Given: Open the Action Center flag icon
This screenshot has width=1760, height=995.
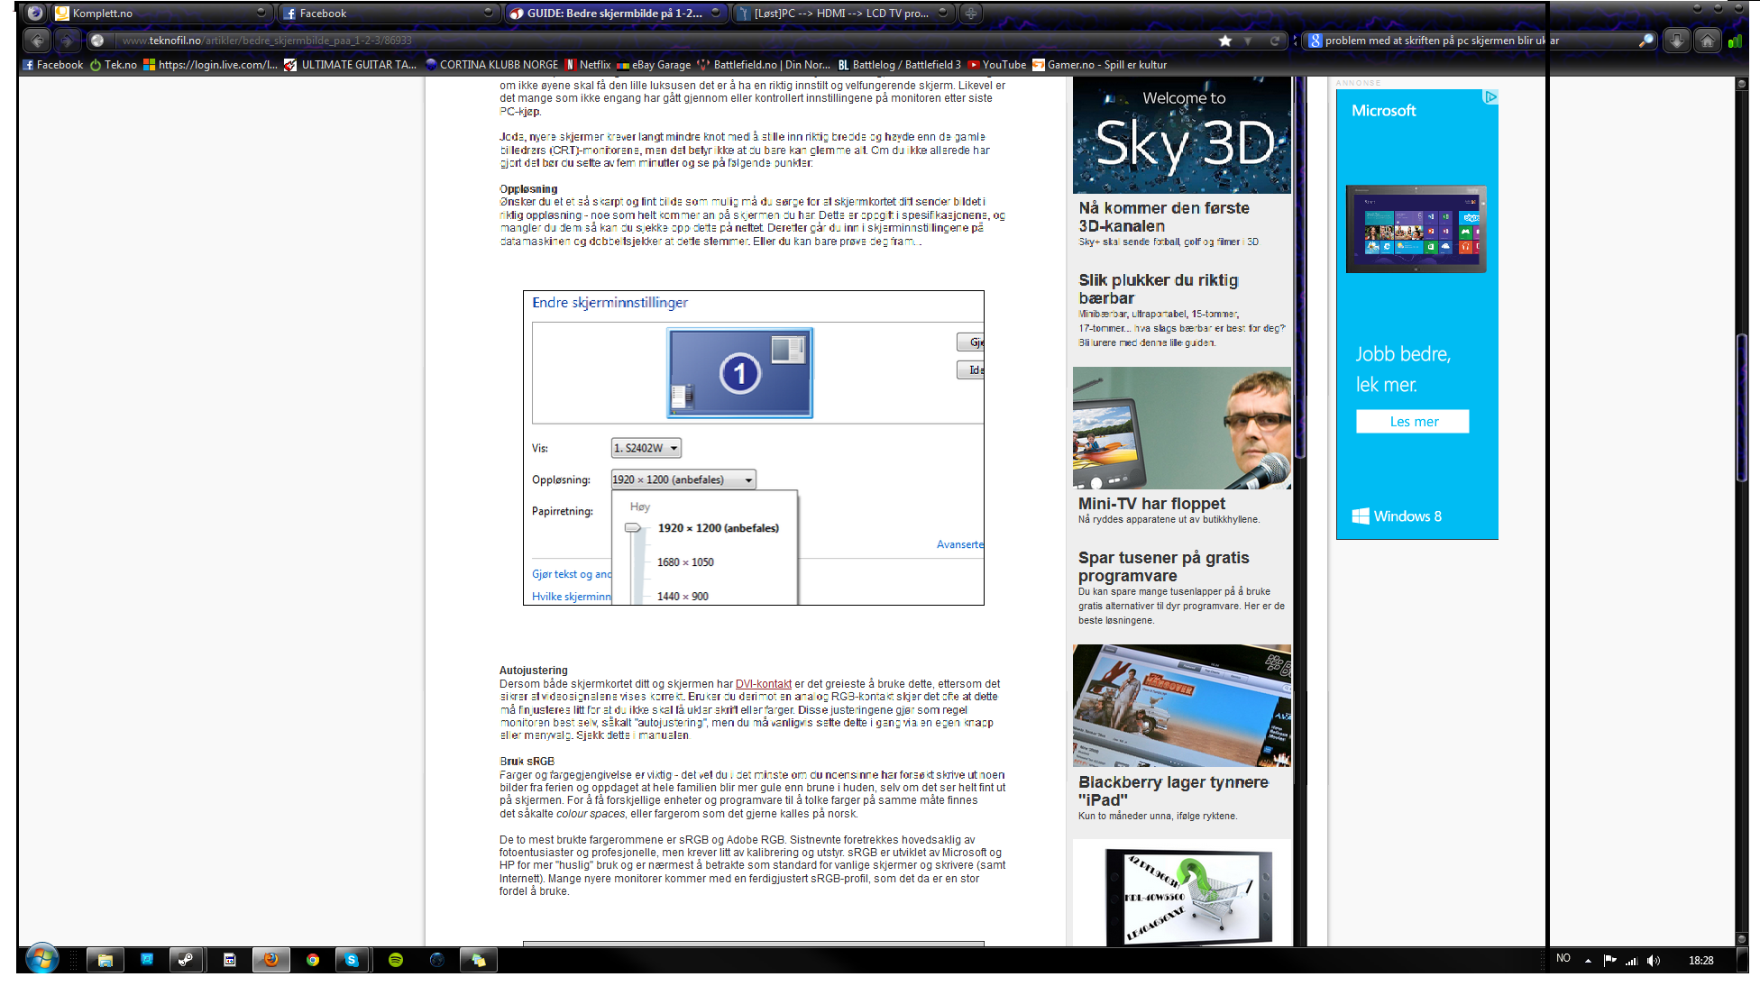Looking at the screenshot, I should 1609,960.
